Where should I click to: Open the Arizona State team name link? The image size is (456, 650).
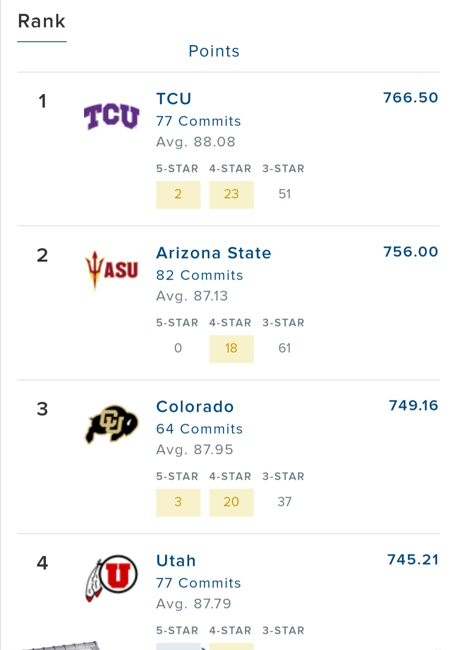pyautogui.click(x=214, y=253)
